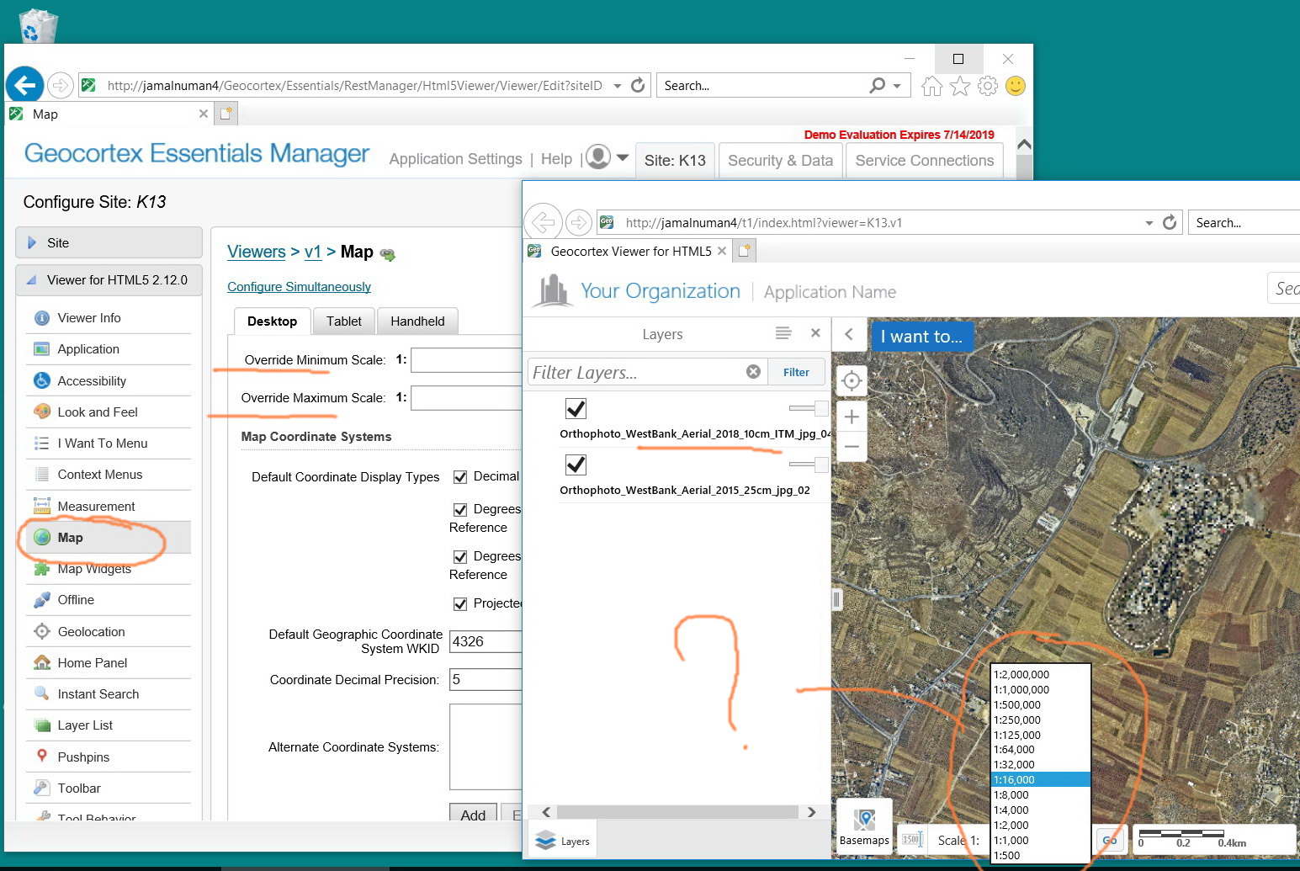
Task: Zoom in on the map
Action: [852, 417]
